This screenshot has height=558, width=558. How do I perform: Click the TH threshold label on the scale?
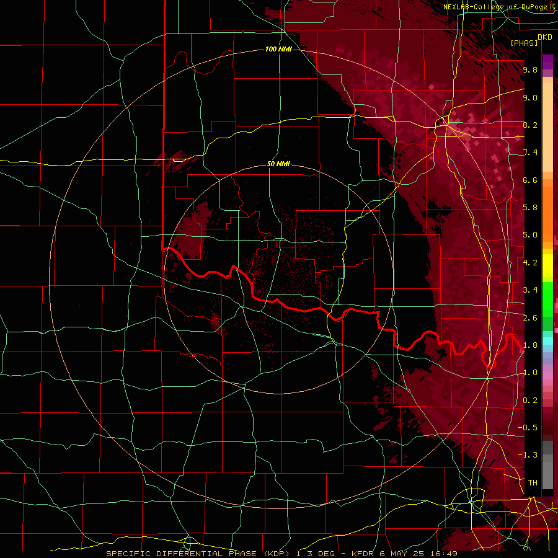[x=533, y=483]
